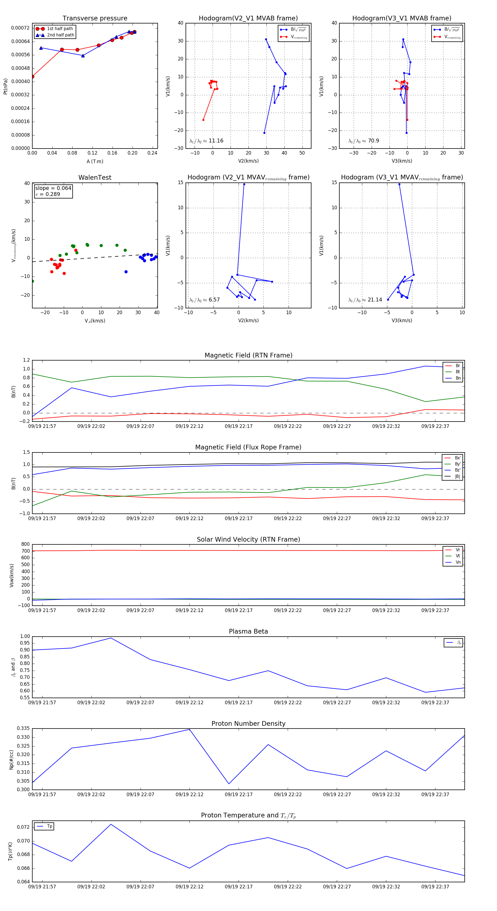Click the Tp(10⁶K) y-axis label

click(x=10, y=851)
